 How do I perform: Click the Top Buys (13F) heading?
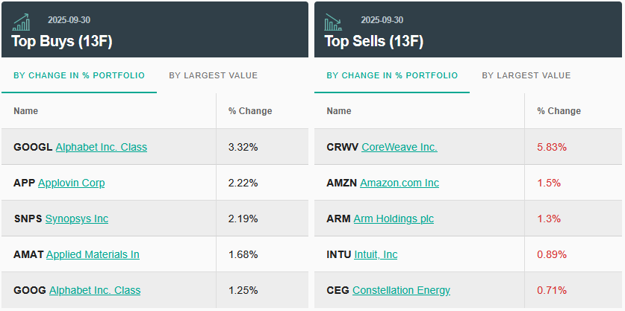coord(61,42)
